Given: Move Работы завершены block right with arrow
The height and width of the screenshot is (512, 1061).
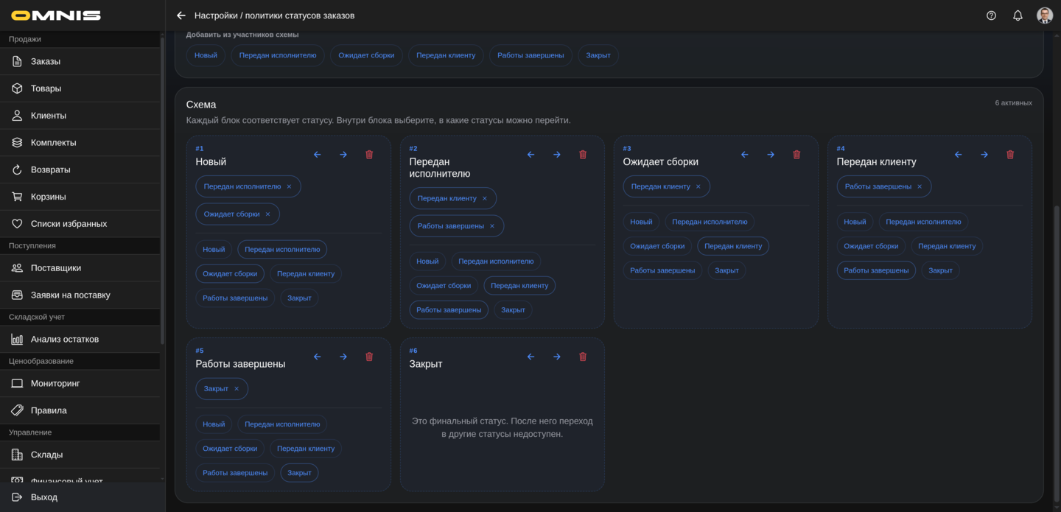Looking at the screenshot, I should tap(343, 357).
